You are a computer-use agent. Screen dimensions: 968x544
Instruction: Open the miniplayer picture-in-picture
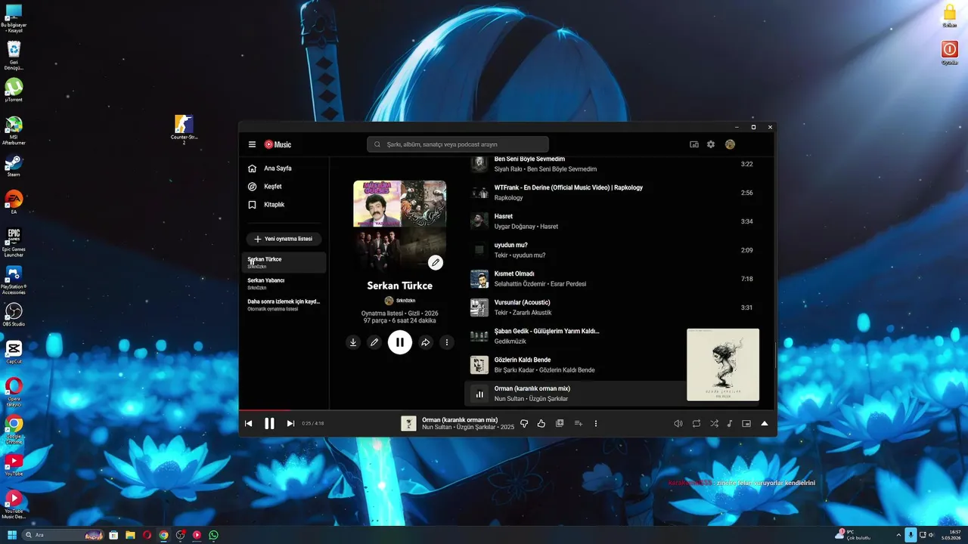pyautogui.click(x=746, y=424)
